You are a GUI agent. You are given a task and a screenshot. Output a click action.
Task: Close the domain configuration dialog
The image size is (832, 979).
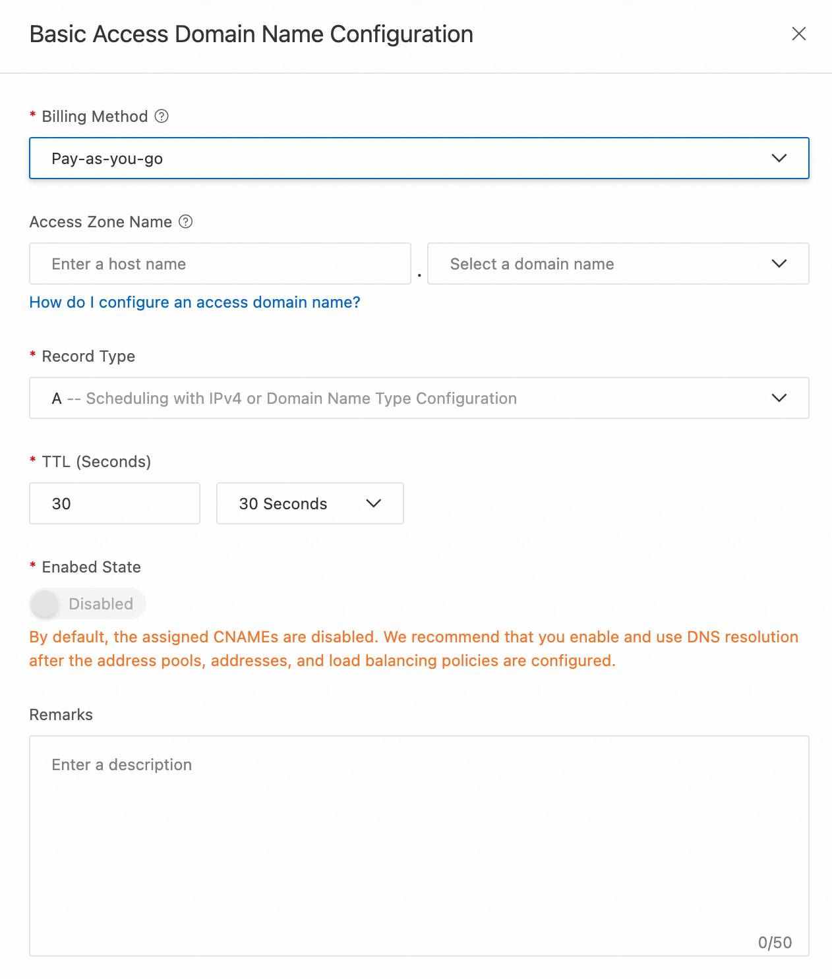point(798,34)
